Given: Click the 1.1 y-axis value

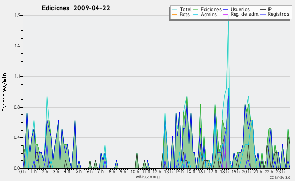Looking at the screenshot, I should [17, 76].
